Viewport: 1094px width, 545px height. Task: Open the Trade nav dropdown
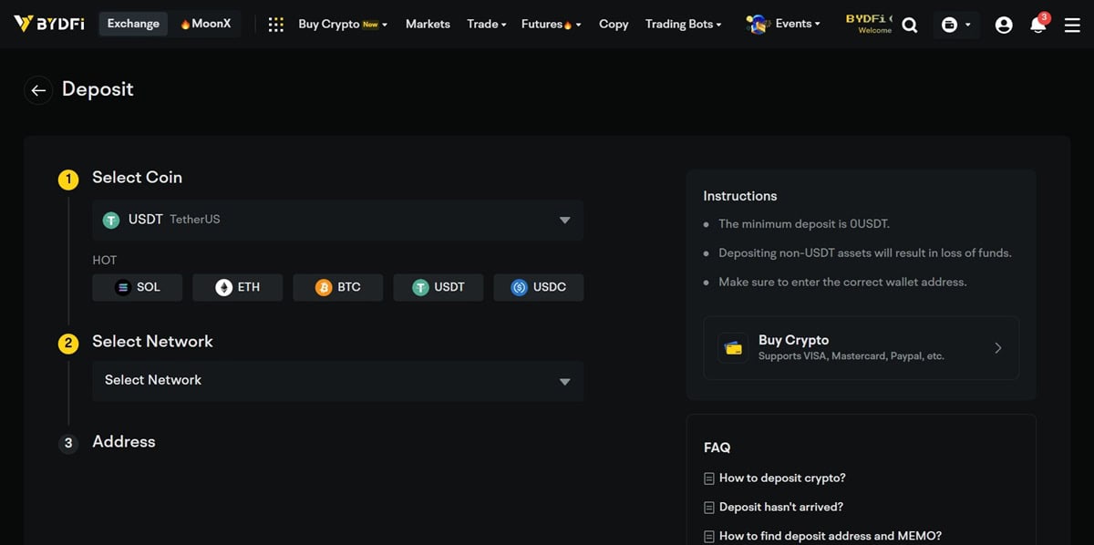[487, 25]
